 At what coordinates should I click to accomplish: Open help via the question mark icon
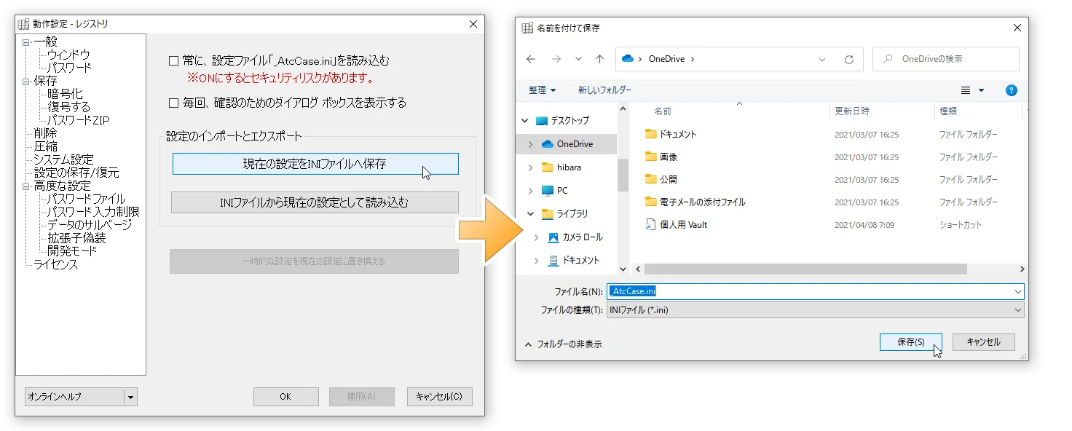[x=1011, y=90]
